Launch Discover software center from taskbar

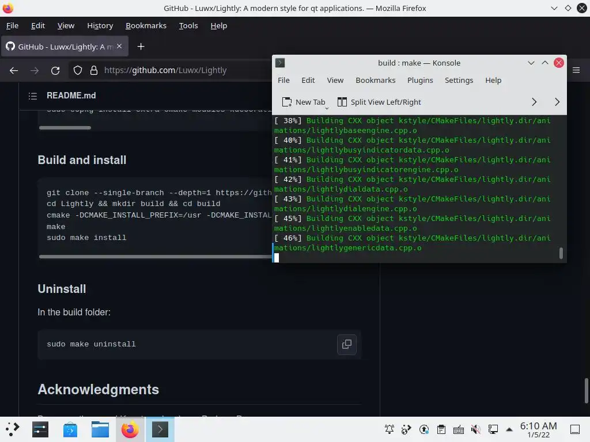tap(70, 429)
